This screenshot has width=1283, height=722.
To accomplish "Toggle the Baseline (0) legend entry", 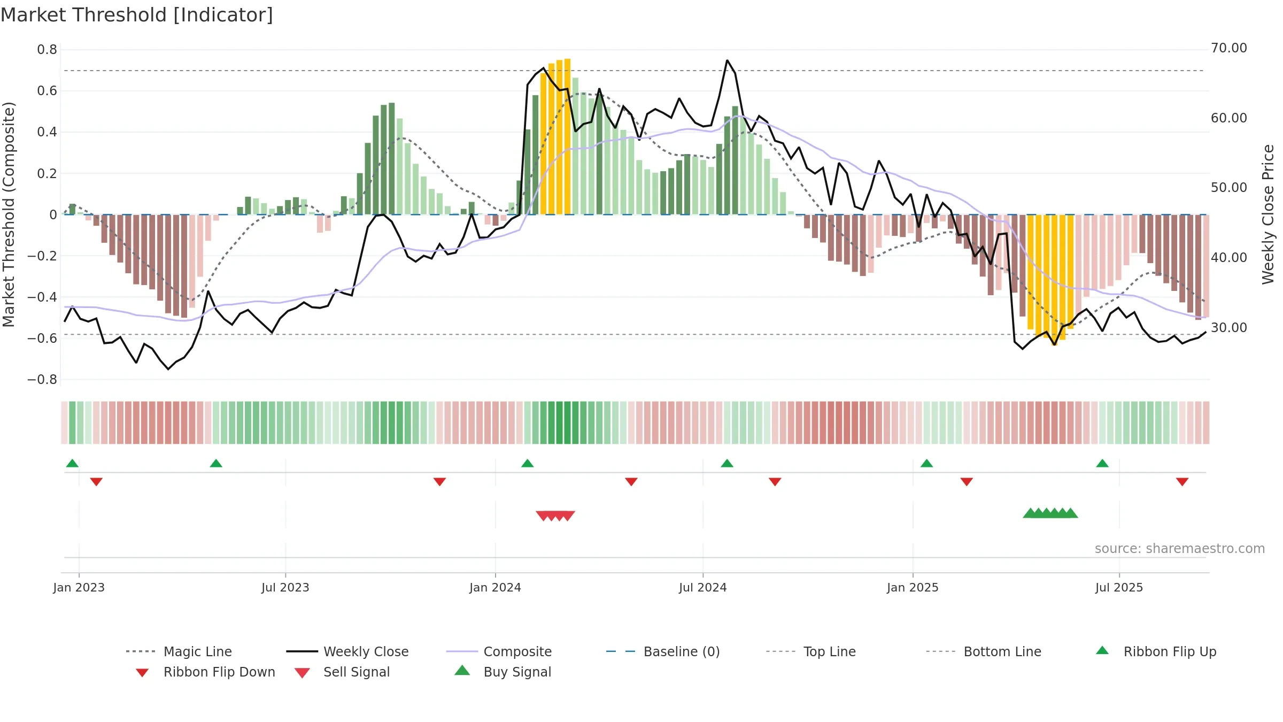I will coord(663,651).
